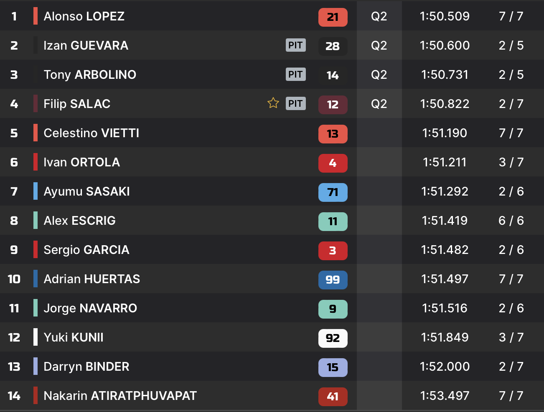Click the red number 21 badge
This screenshot has height=412, width=544.
coord(333,17)
